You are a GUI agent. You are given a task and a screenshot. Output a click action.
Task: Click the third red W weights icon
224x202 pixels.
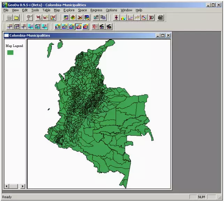coord(53,18)
